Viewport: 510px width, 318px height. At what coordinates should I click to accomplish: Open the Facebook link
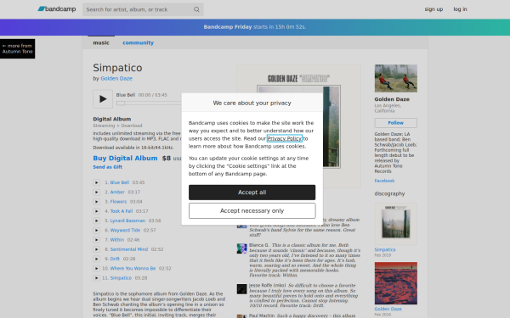tap(384, 181)
